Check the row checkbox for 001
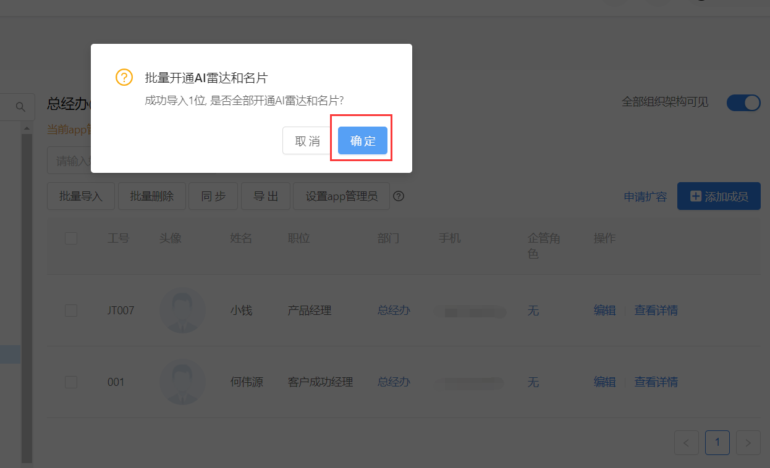Viewport: 770px width, 468px height. [71, 382]
